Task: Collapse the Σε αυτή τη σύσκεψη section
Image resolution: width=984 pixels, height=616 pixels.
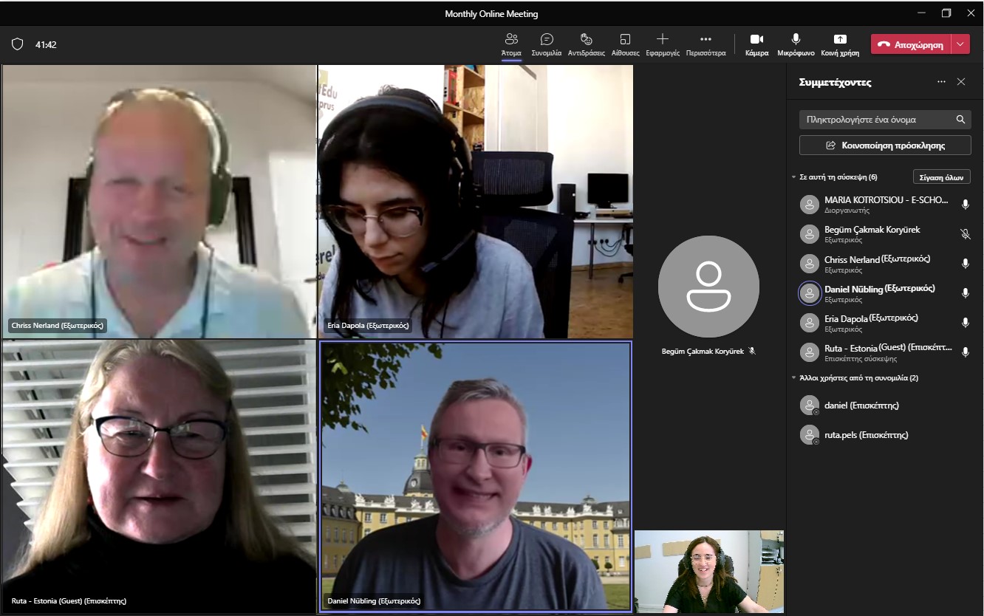Action: 793,177
